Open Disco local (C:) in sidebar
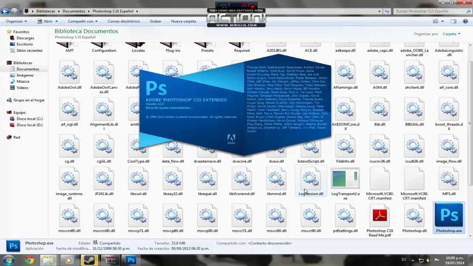 pos(30,119)
